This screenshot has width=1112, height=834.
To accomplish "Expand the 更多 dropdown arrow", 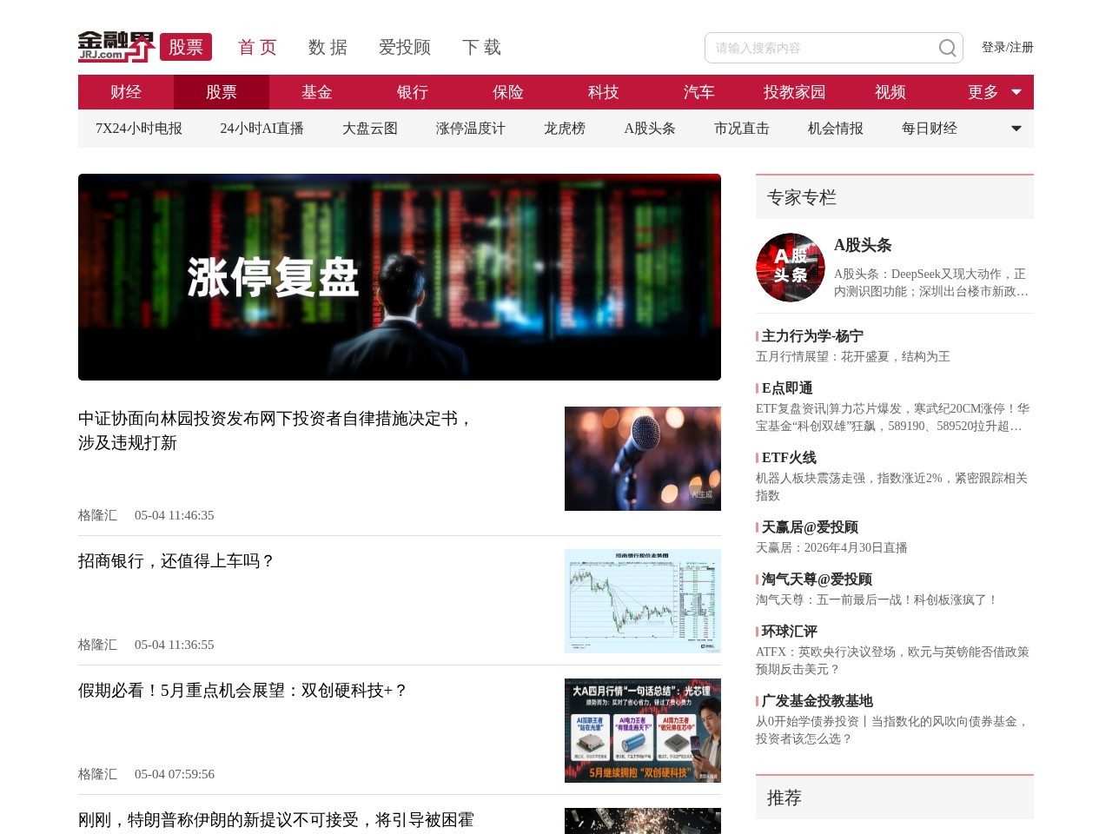I will tap(1016, 92).
